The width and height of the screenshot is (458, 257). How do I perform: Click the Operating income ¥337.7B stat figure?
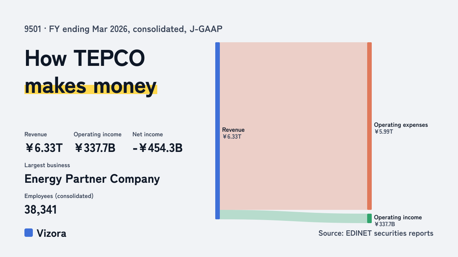coord(95,148)
